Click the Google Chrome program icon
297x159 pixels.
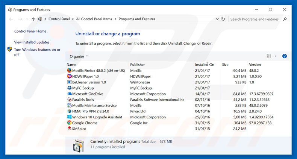tap(69, 123)
